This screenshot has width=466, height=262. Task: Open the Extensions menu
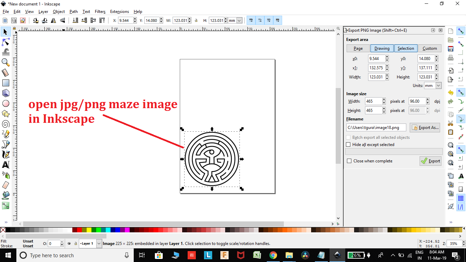pyautogui.click(x=119, y=12)
